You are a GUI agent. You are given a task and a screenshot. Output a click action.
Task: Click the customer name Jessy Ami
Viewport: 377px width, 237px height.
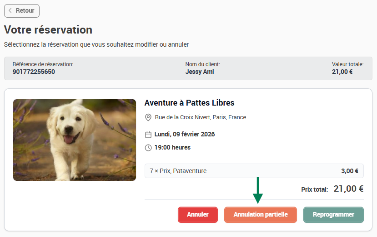click(200, 72)
